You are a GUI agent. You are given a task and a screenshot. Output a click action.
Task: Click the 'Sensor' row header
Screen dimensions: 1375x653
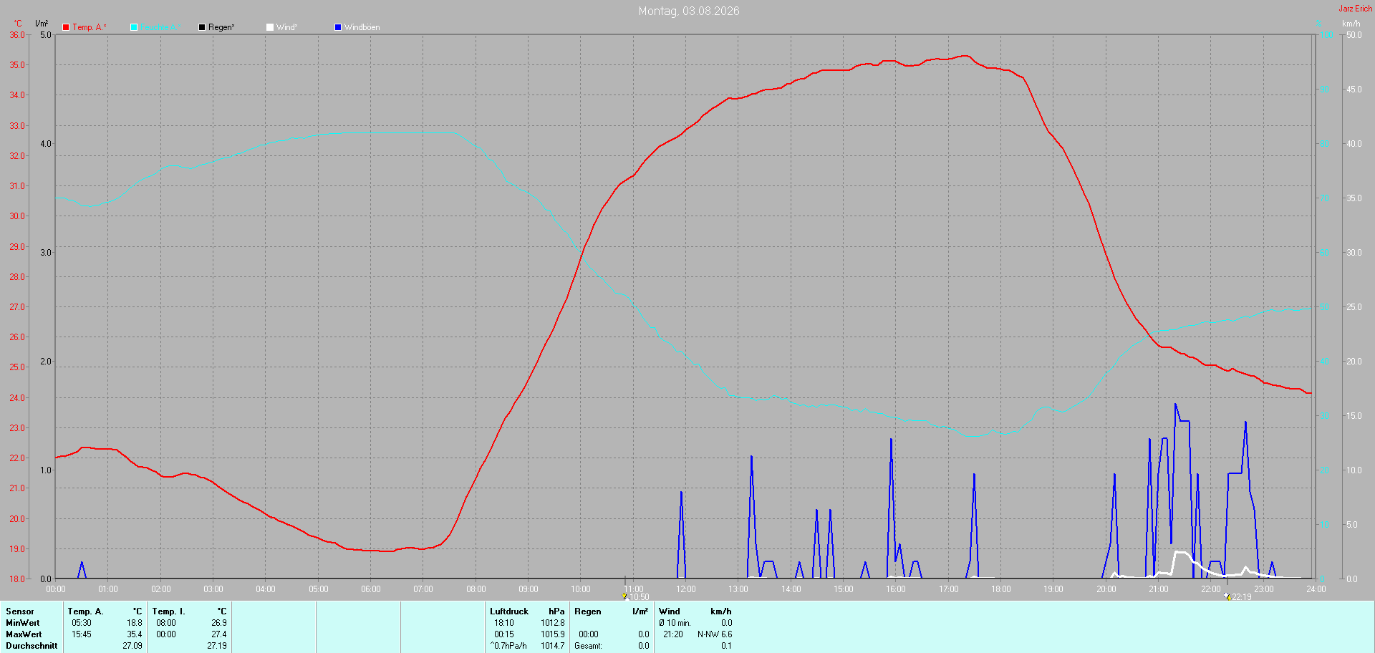(20, 611)
